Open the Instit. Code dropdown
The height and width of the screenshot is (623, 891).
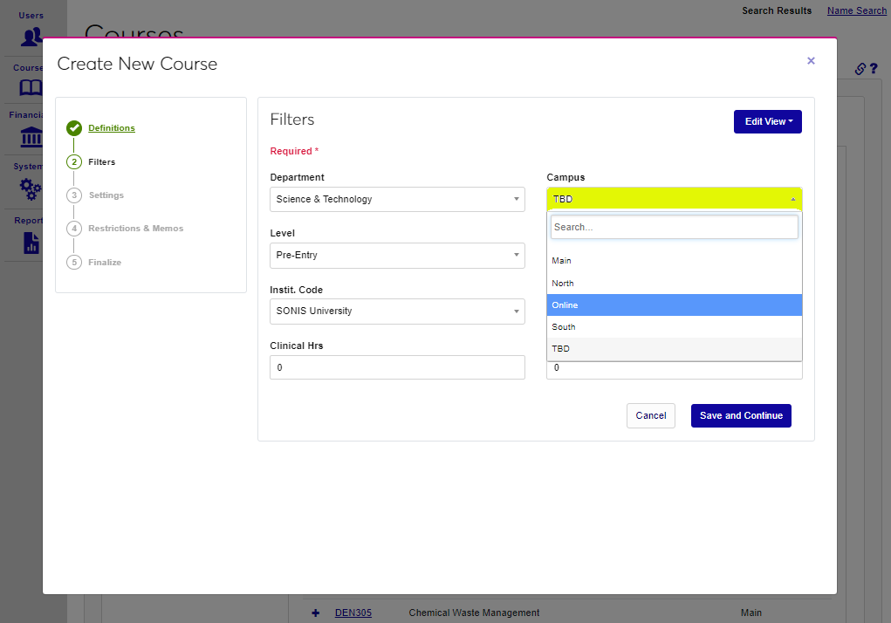click(397, 311)
